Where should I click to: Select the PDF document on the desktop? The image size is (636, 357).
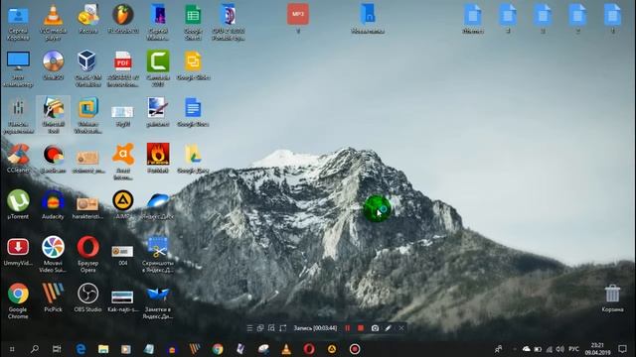click(123, 68)
